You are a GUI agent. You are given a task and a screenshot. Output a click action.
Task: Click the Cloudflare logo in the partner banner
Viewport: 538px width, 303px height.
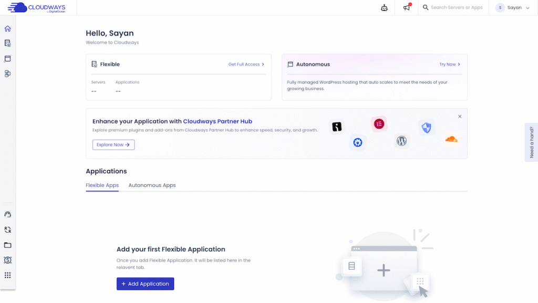(x=451, y=138)
